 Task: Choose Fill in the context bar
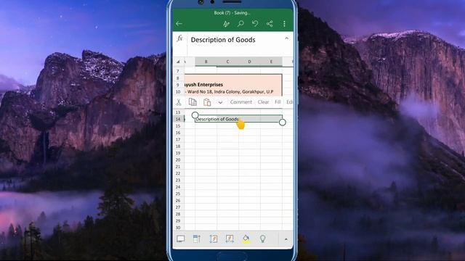pyautogui.click(x=278, y=102)
